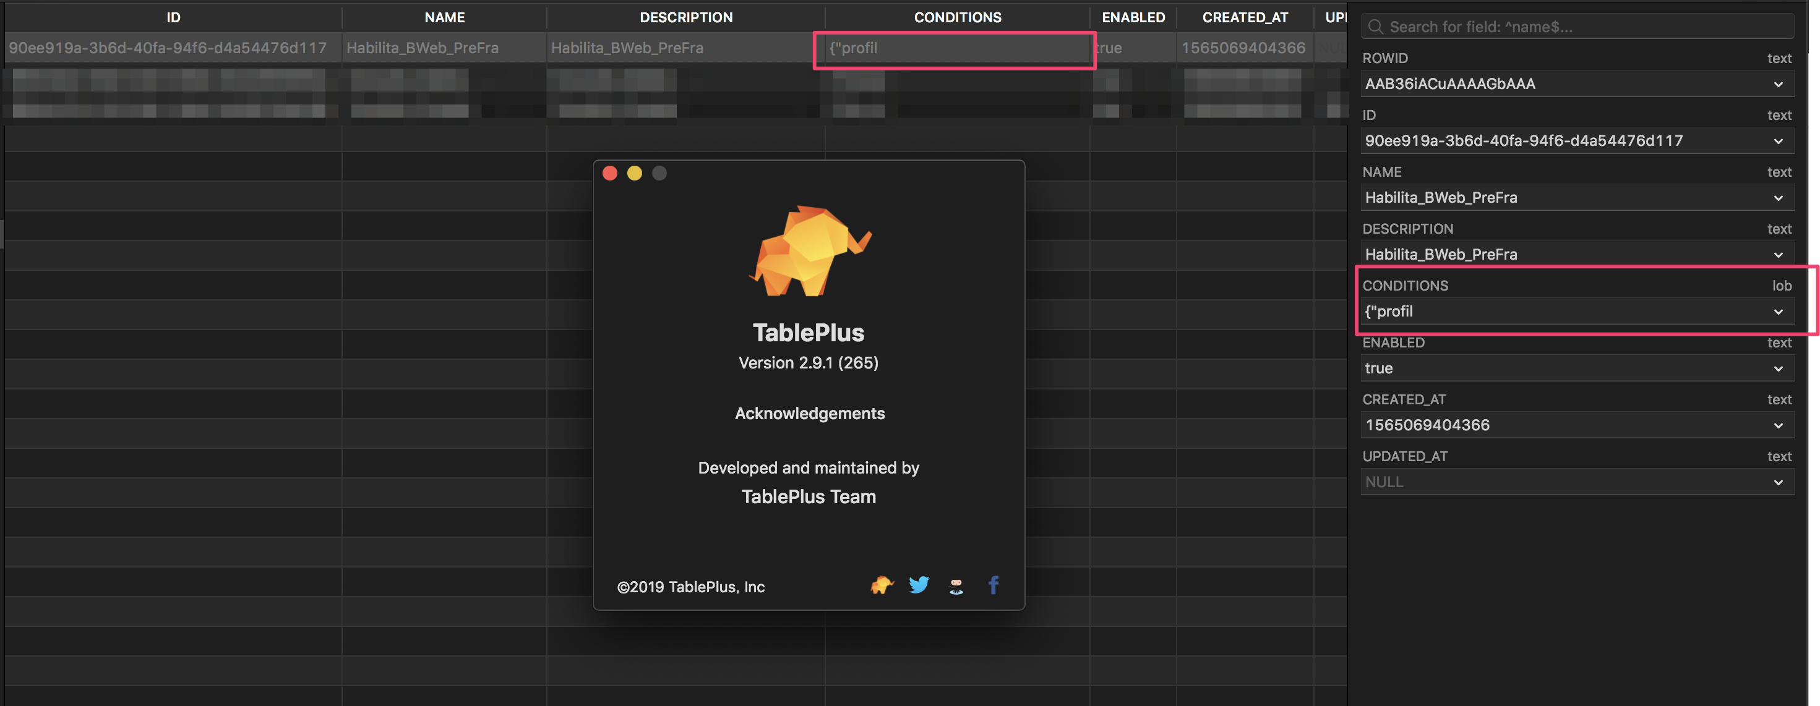Screen dimensions: 1820x706
Task: Open the DESCRIPTION value dropdown
Action: (x=1779, y=255)
